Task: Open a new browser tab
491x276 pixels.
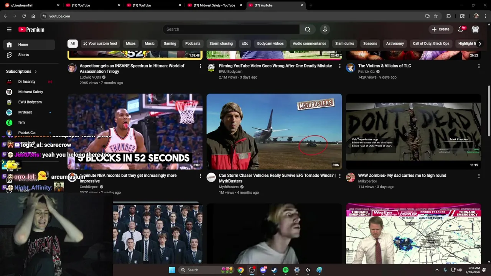Action: pyautogui.click(x=311, y=5)
